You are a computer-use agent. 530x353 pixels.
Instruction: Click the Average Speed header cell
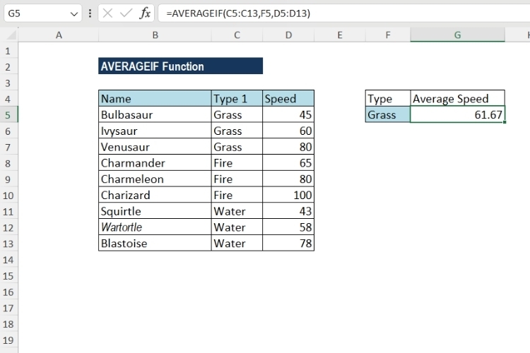point(457,99)
